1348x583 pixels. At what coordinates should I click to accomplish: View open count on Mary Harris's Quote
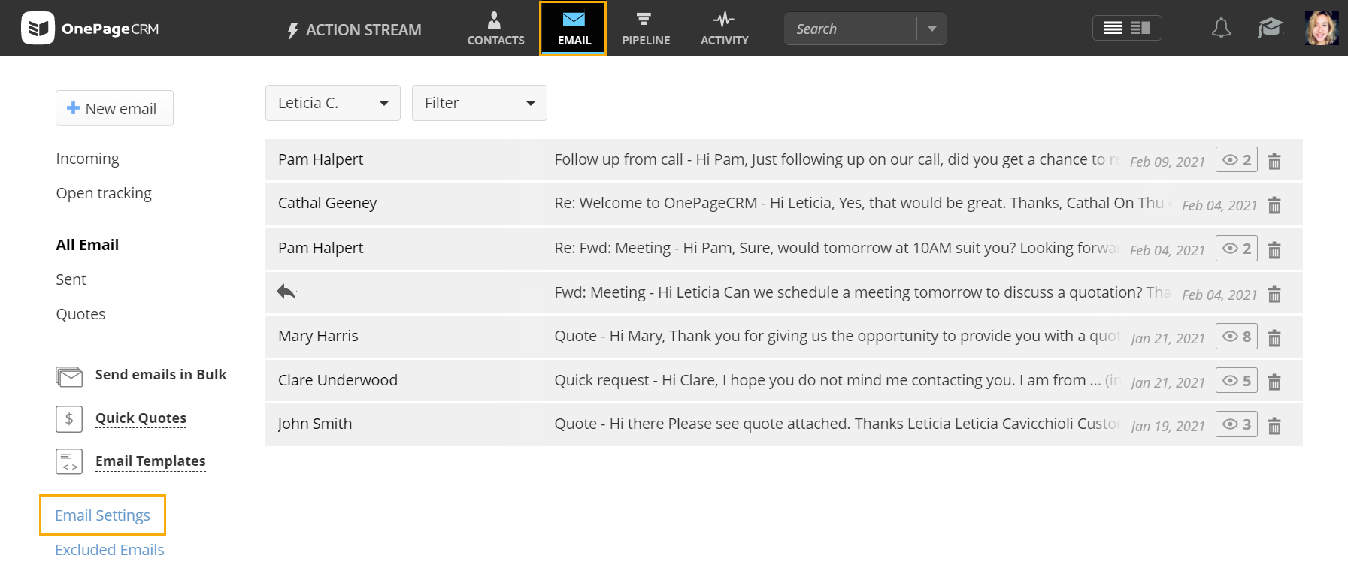[x=1236, y=336]
